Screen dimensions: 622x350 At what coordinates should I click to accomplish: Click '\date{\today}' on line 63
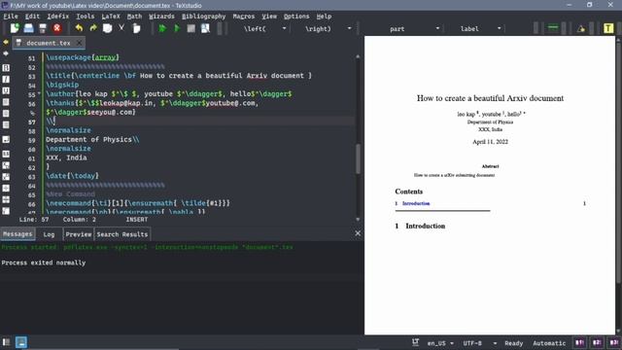[72, 175]
